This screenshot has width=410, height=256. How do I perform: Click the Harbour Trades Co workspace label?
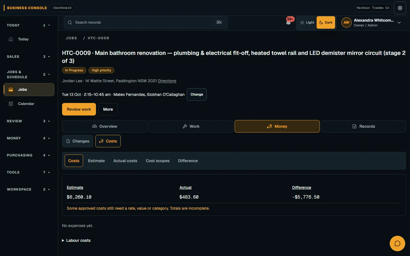click(373, 8)
